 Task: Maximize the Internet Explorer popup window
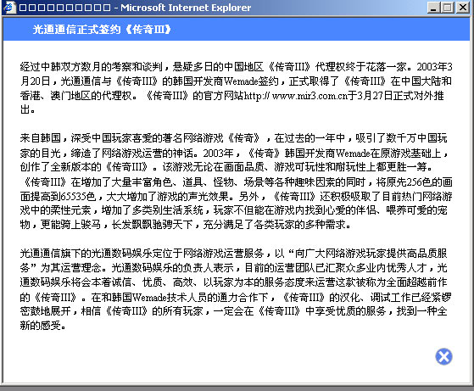[x=448, y=8]
